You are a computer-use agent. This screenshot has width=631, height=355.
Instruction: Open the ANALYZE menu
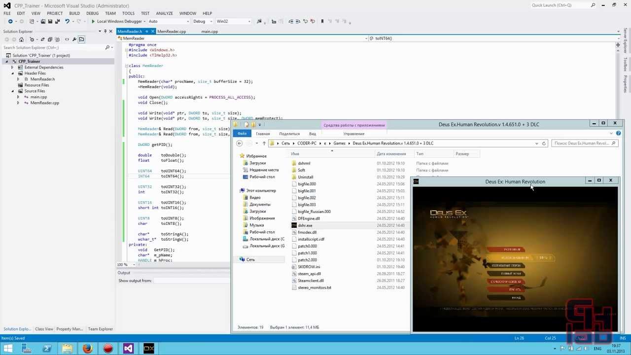point(164,13)
